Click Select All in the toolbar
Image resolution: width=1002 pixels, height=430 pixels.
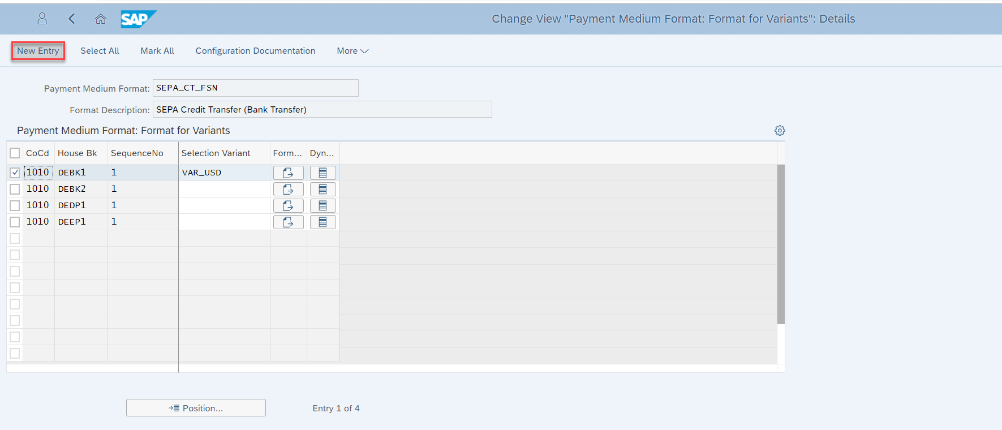tap(100, 51)
